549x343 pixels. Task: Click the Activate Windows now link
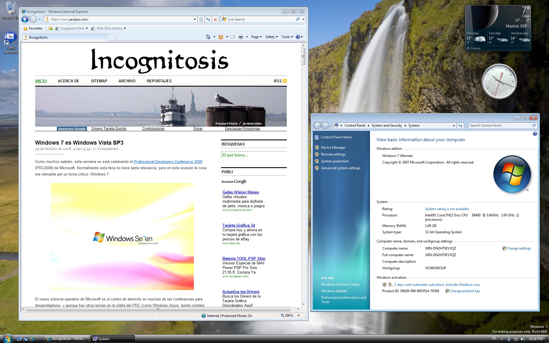[x=463, y=285]
